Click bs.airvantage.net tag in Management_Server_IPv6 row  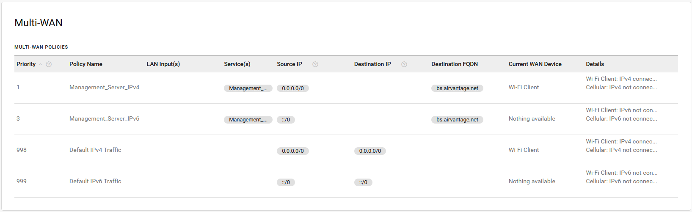[457, 120]
